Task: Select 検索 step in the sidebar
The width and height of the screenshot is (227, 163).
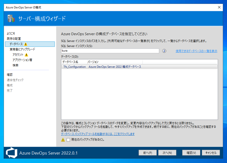Action: [x=16, y=65]
